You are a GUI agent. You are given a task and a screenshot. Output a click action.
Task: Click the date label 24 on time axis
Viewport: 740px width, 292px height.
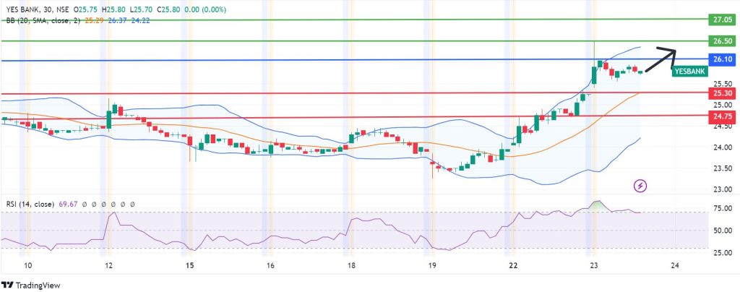(675, 265)
